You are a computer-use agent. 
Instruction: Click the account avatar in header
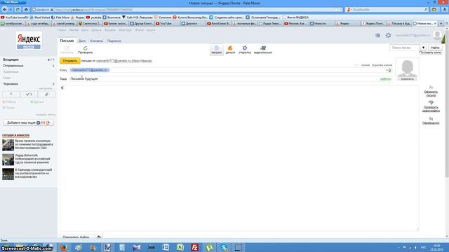(x=437, y=35)
